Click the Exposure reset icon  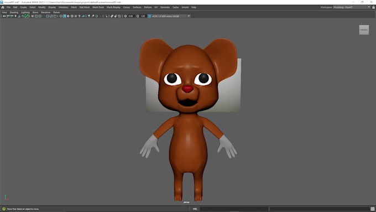tap(126, 16)
